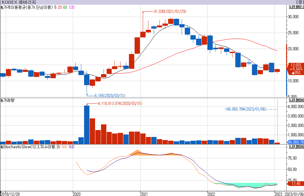This screenshot has height=196, width=304.
Task: Close the StochasticSlow indicator panel
Action: pos(302,147)
